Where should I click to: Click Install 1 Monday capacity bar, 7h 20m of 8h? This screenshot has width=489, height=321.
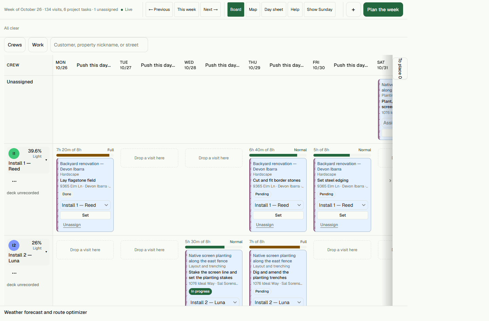tap(85, 155)
